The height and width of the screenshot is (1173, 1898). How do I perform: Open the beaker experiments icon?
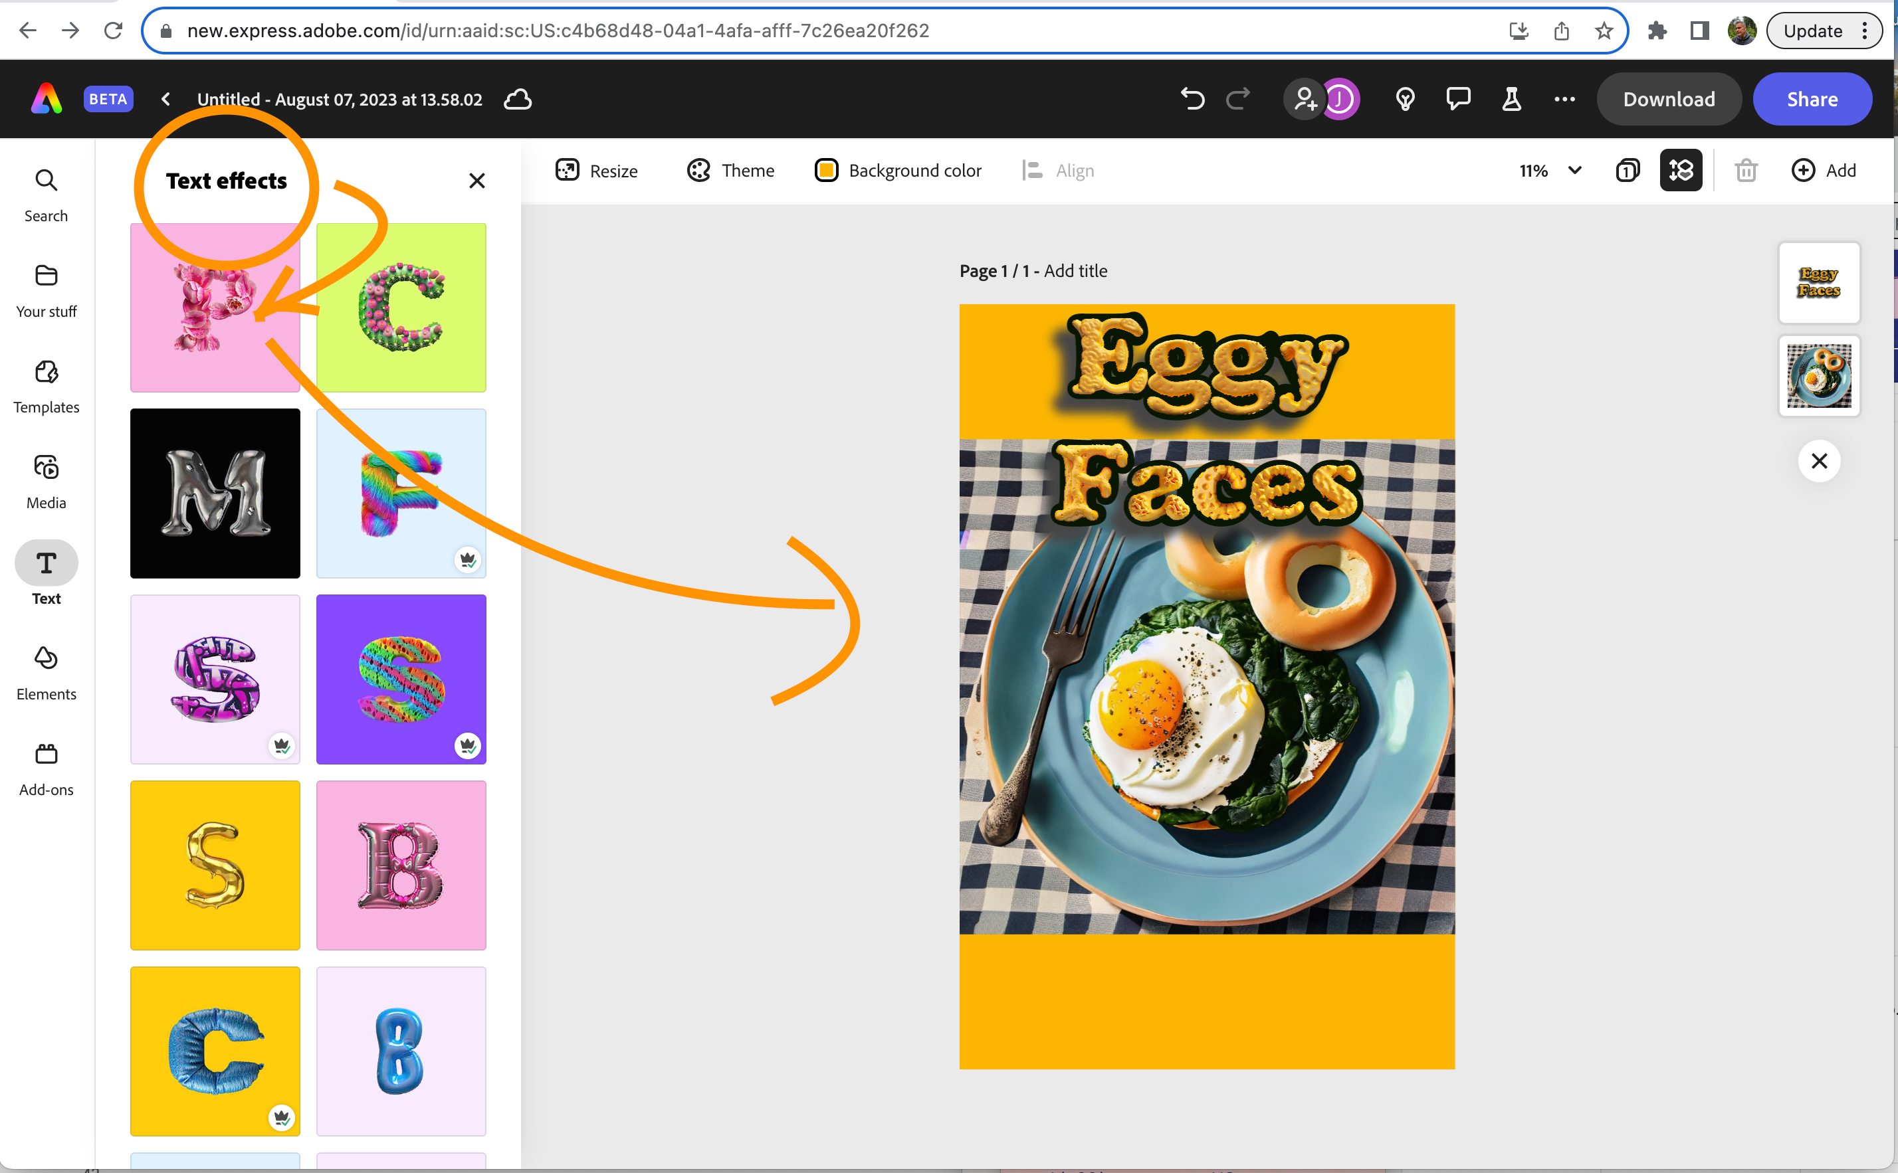pos(1511,100)
